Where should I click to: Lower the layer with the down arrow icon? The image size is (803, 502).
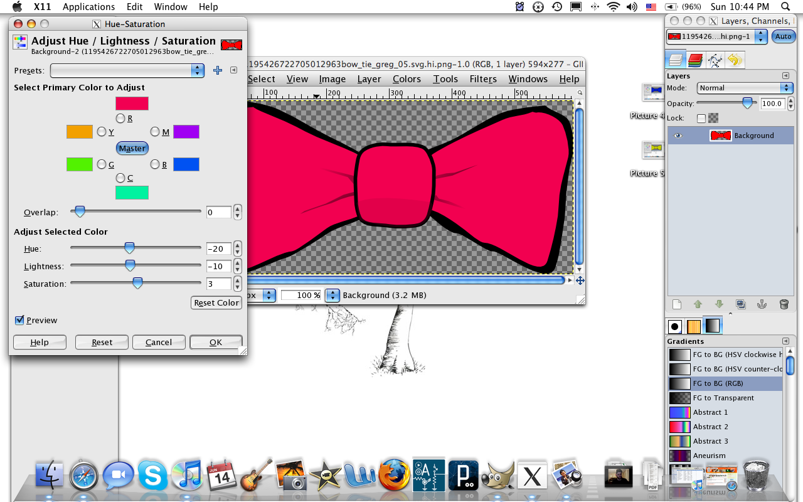pyautogui.click(x=719, y=304)
